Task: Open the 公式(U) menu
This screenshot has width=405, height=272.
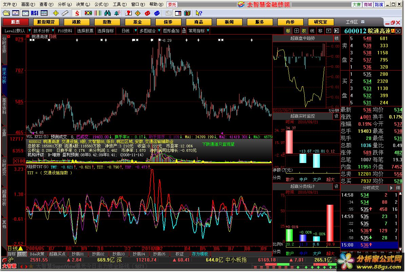Action: click(x=101, y=4)
